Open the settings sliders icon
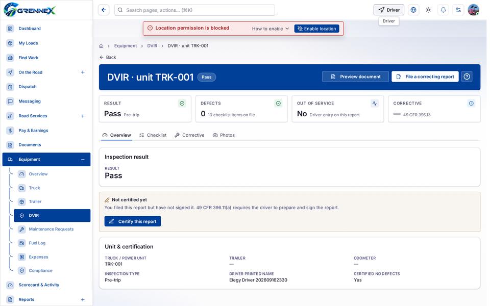This screenshot has height=306, width=490. (x=458, y=10)
